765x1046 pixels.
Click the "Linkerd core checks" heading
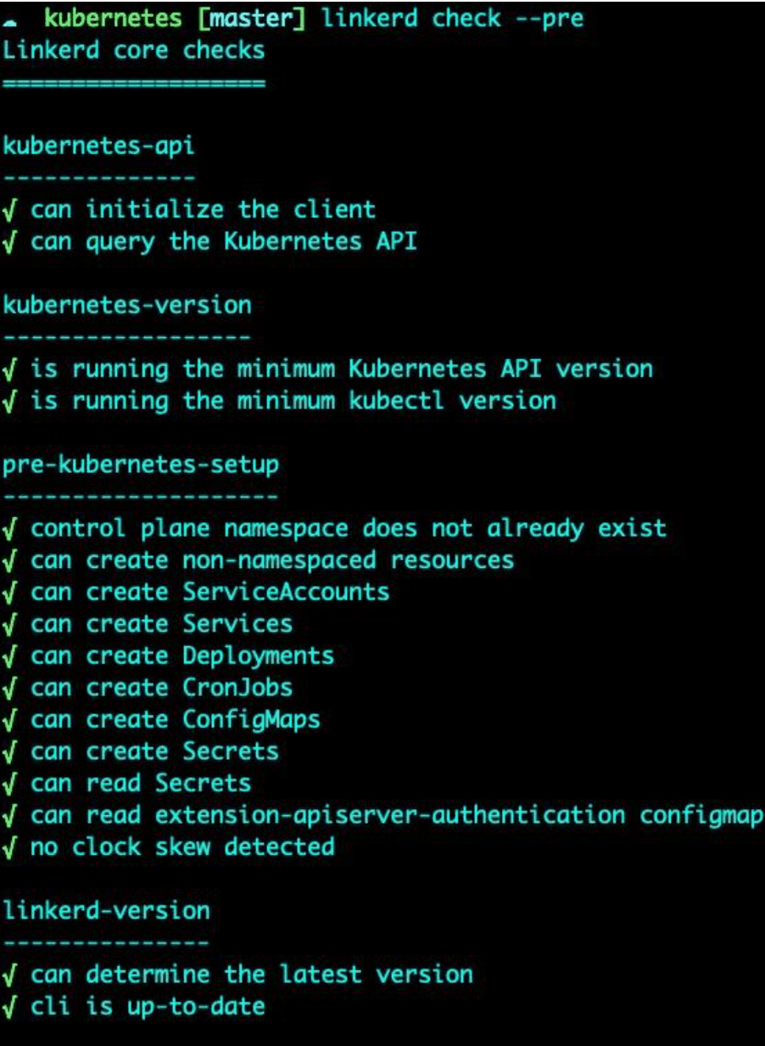(x=134, y=50)
